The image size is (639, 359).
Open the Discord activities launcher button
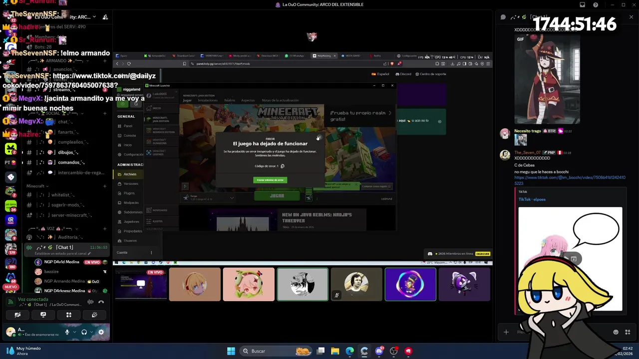pyautogui.click(x=69, y=315)
